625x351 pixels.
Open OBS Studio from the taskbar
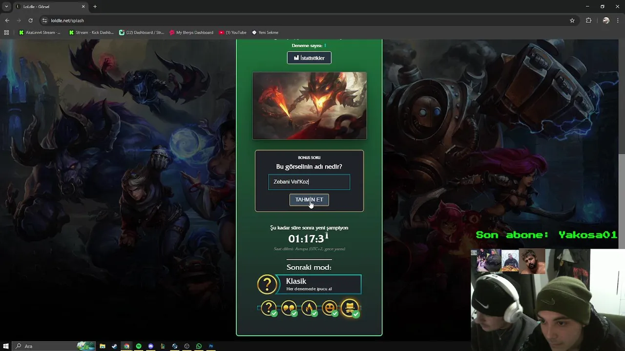(187, 346)
